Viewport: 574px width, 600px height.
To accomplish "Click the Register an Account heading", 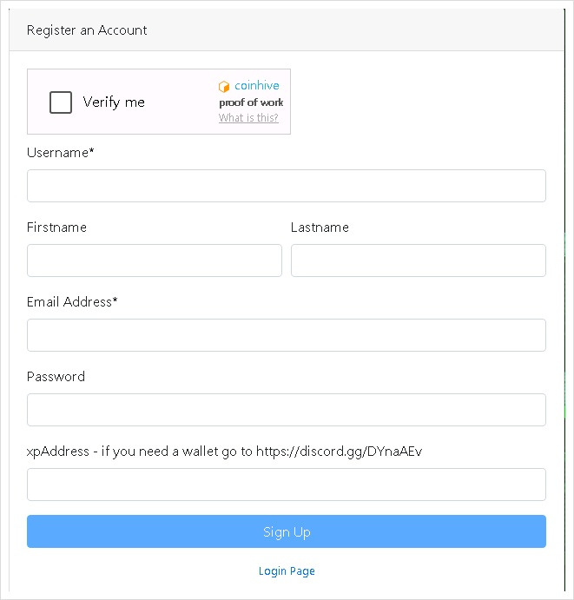I will (87, 30).
